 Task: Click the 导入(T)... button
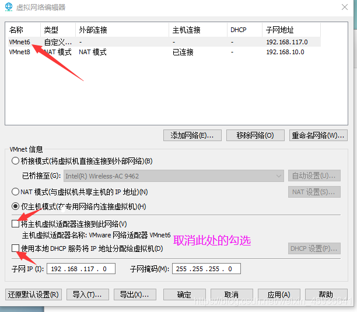pyautogui.click(x=87, y=295)
